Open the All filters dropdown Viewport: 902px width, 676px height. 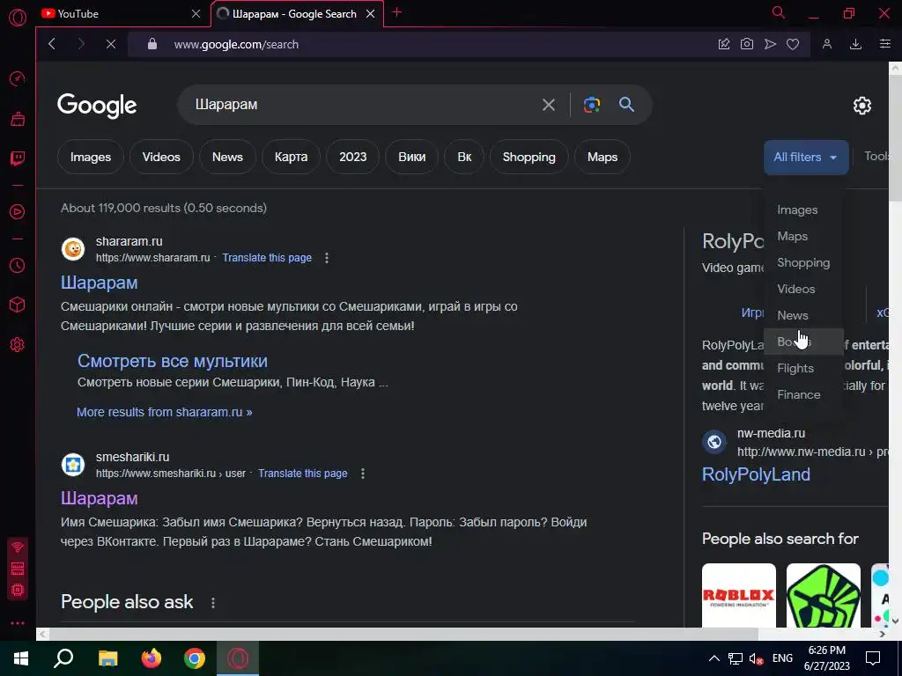(806, 157)
